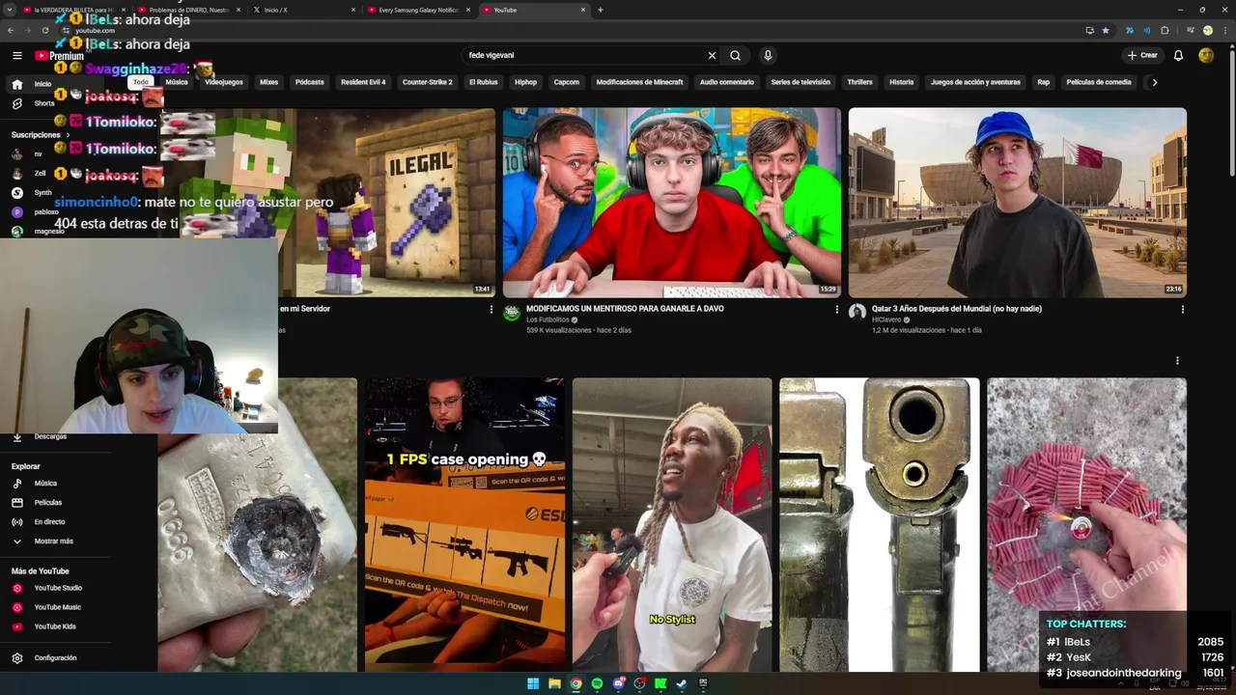Select the Thrillers filter chip

[860, 83]
